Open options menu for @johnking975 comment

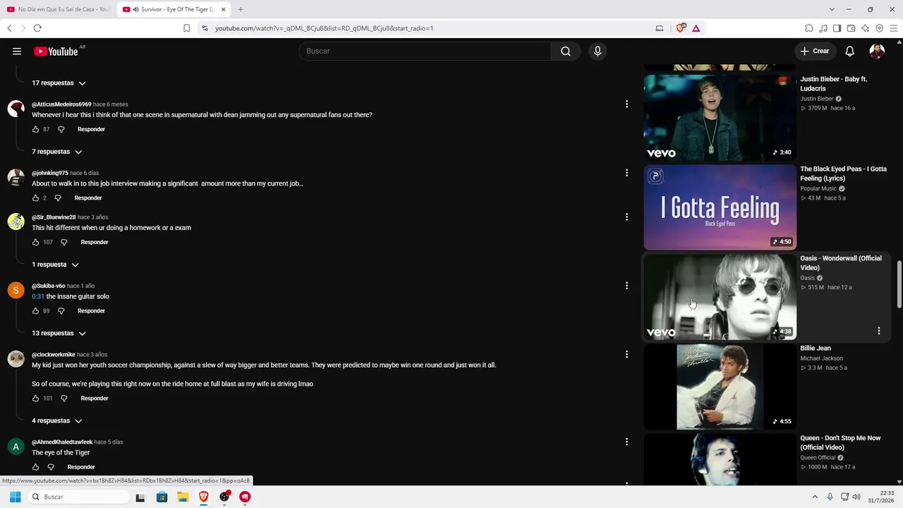pyautogui.click(x=626, y=173)
